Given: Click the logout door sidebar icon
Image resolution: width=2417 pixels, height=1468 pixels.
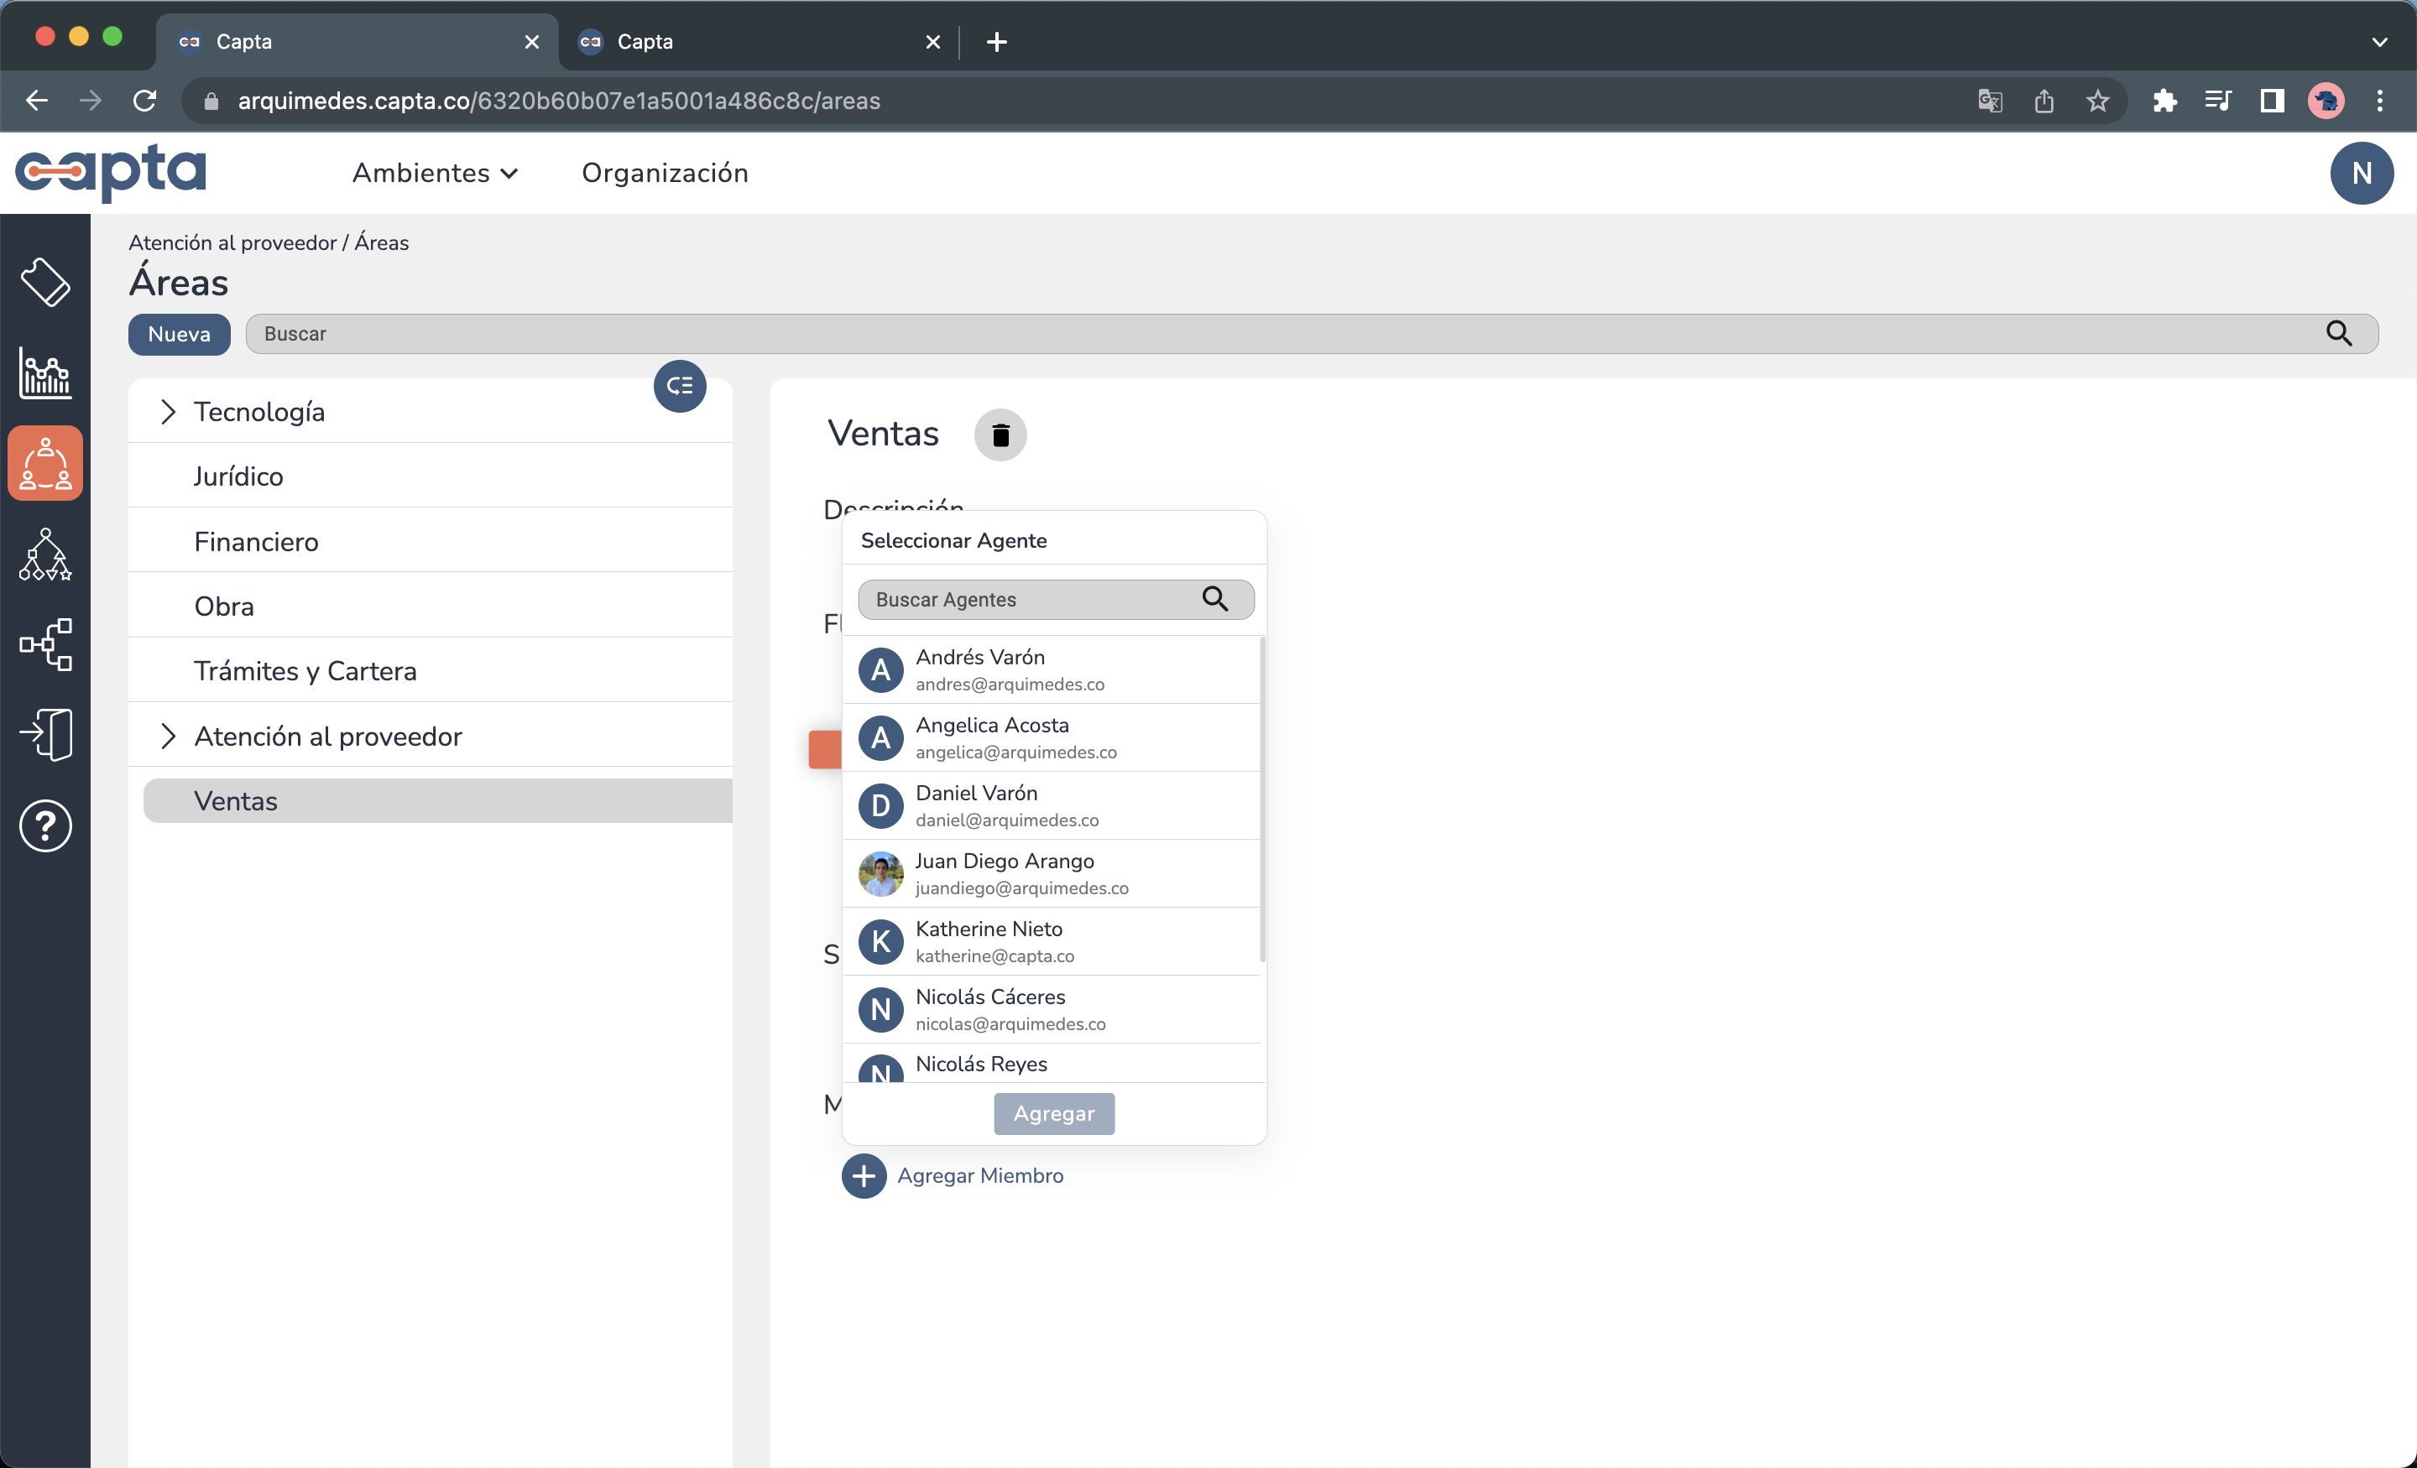Looking at the screenshot, I should pos(45,735).
